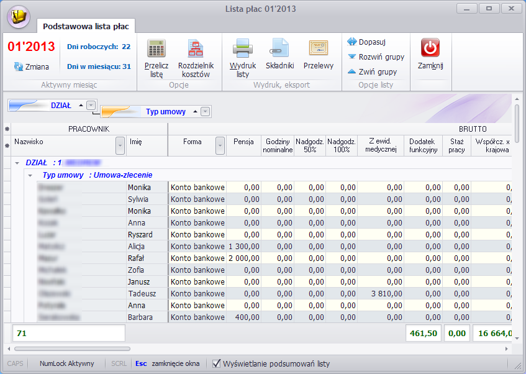Click the horizontal scrollbar thumb
526x374 pixels.
72,349
